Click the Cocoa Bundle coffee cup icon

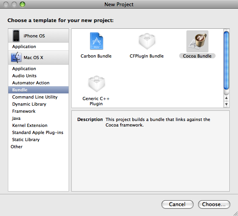pos(197,41)
